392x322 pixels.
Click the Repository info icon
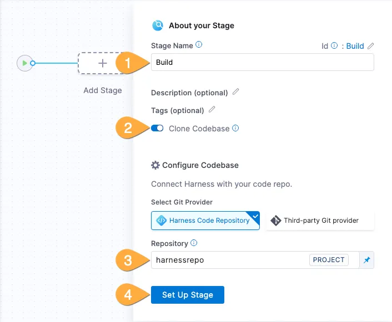(194, 243)
